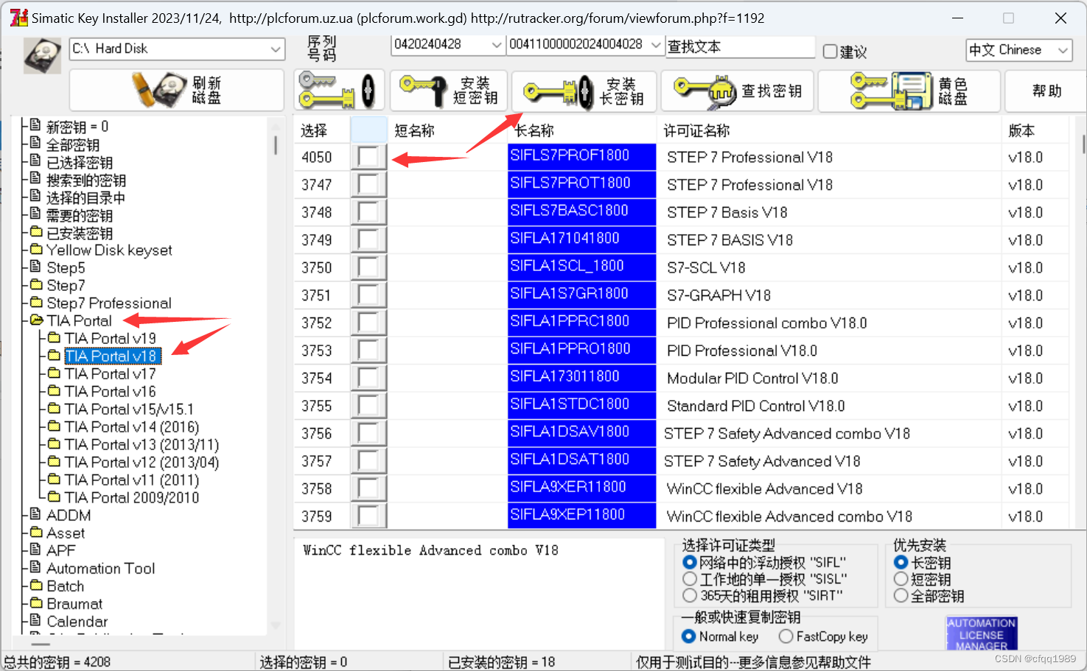Click the Calendar document icon

pyautogui.click(x=36, y=621)
